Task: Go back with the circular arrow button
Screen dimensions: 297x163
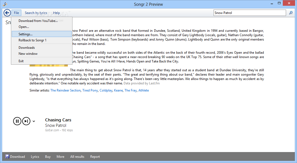Action: coord(7,13)
